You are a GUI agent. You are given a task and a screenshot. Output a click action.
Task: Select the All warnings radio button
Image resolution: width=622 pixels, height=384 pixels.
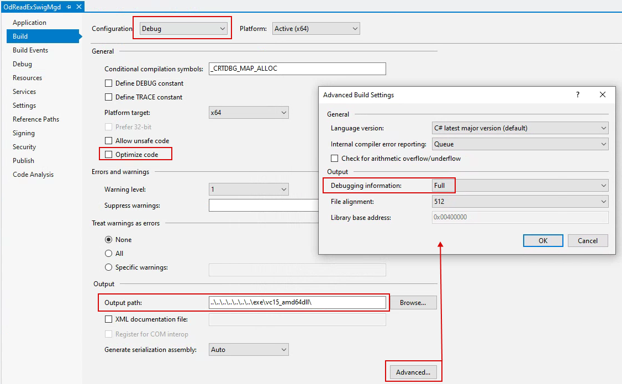[x=108, y=254]
